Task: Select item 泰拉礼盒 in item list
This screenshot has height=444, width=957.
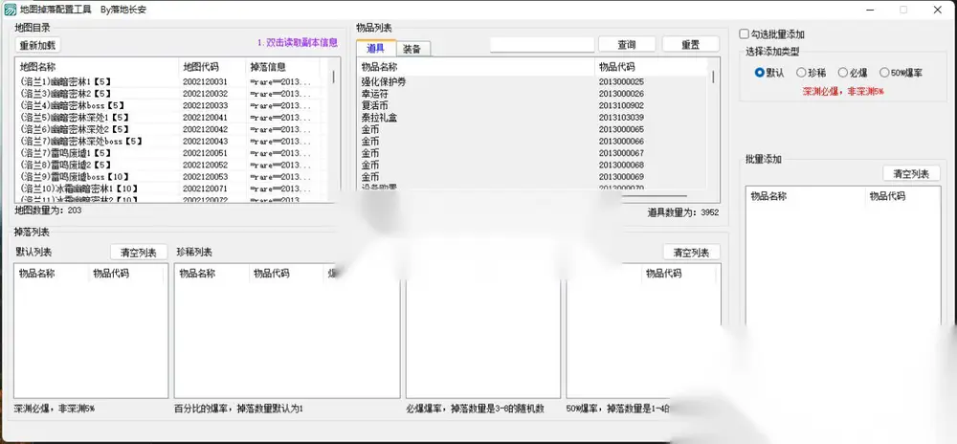Action: (532, 118)
